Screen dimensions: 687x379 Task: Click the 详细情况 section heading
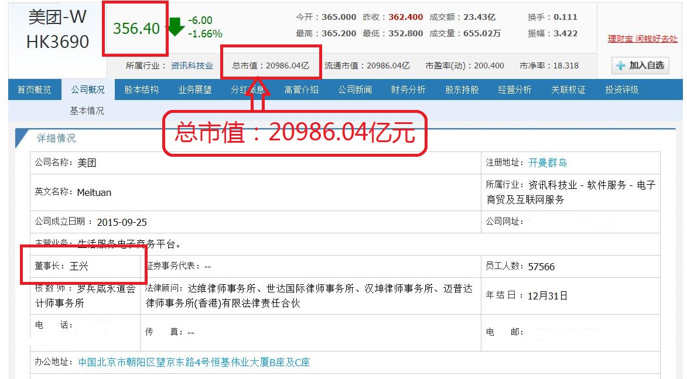[x=56, y=138]
